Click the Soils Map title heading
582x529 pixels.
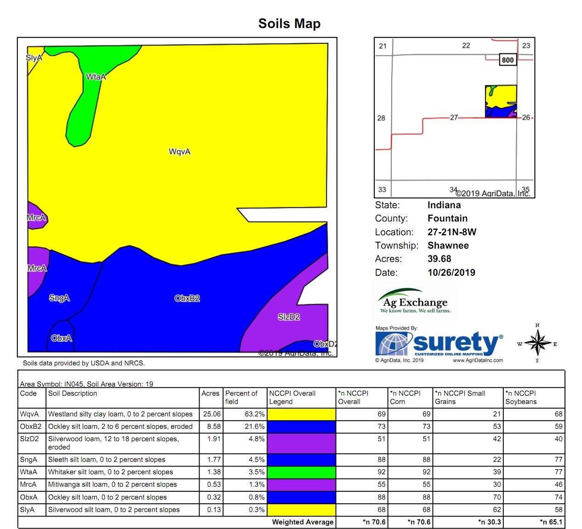pyautogui.click(x=289, y=23)
